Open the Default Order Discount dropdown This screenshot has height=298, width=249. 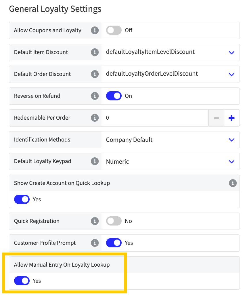pos(231,74)
